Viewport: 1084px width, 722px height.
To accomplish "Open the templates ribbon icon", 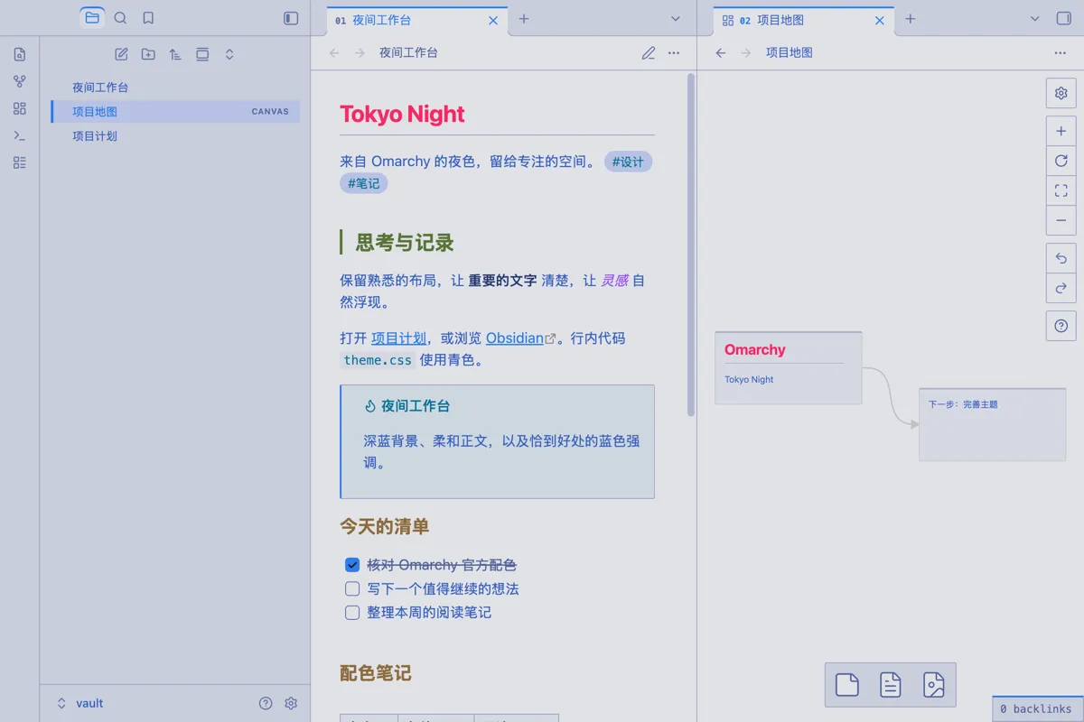I will (20, 162).
